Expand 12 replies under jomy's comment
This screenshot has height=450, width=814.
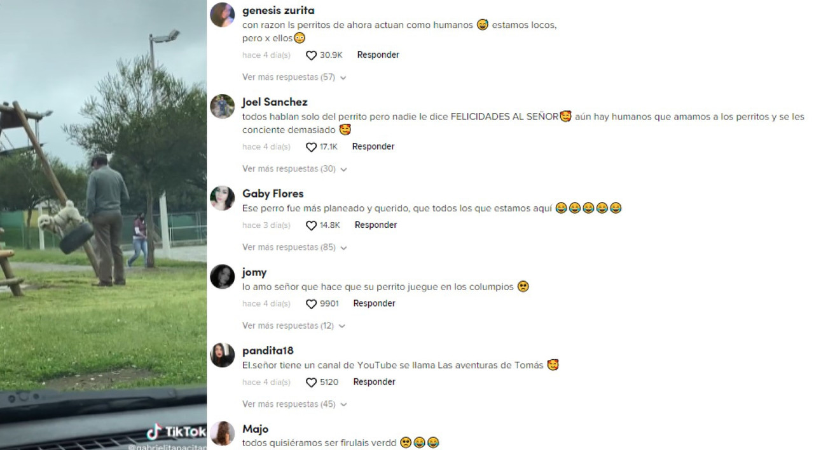pyautogui.click(x=293, y=326)
